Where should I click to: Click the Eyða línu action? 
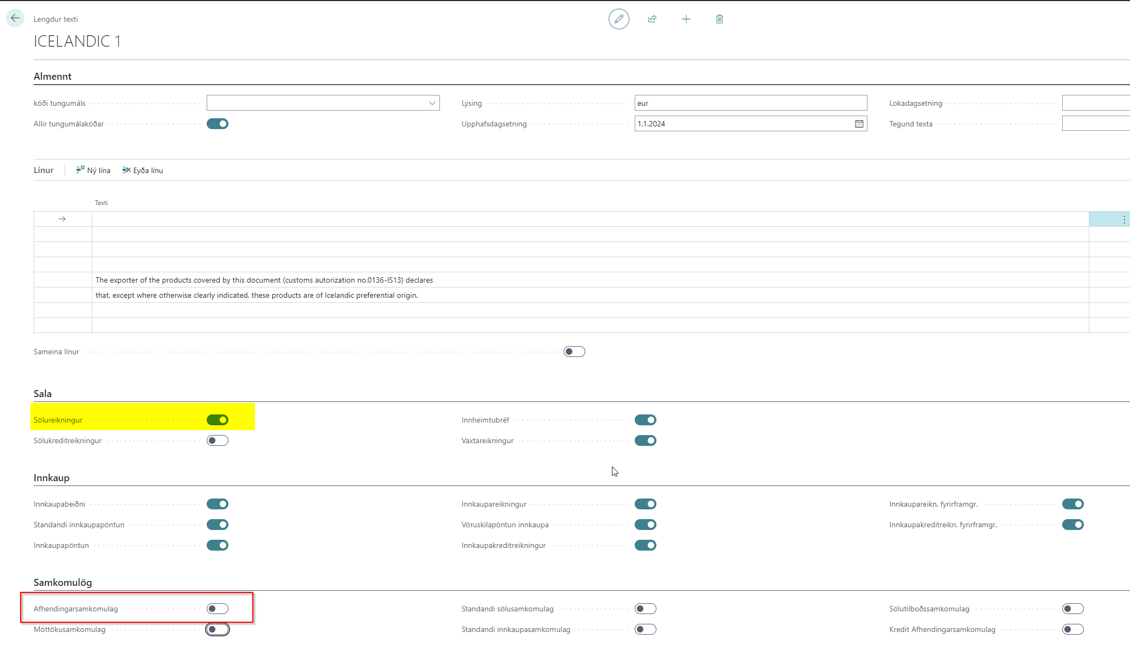point(143,170)
